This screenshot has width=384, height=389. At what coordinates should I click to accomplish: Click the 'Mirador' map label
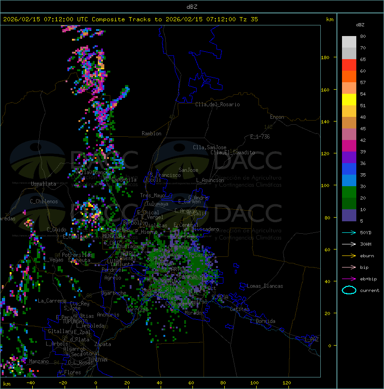(195, 313)
